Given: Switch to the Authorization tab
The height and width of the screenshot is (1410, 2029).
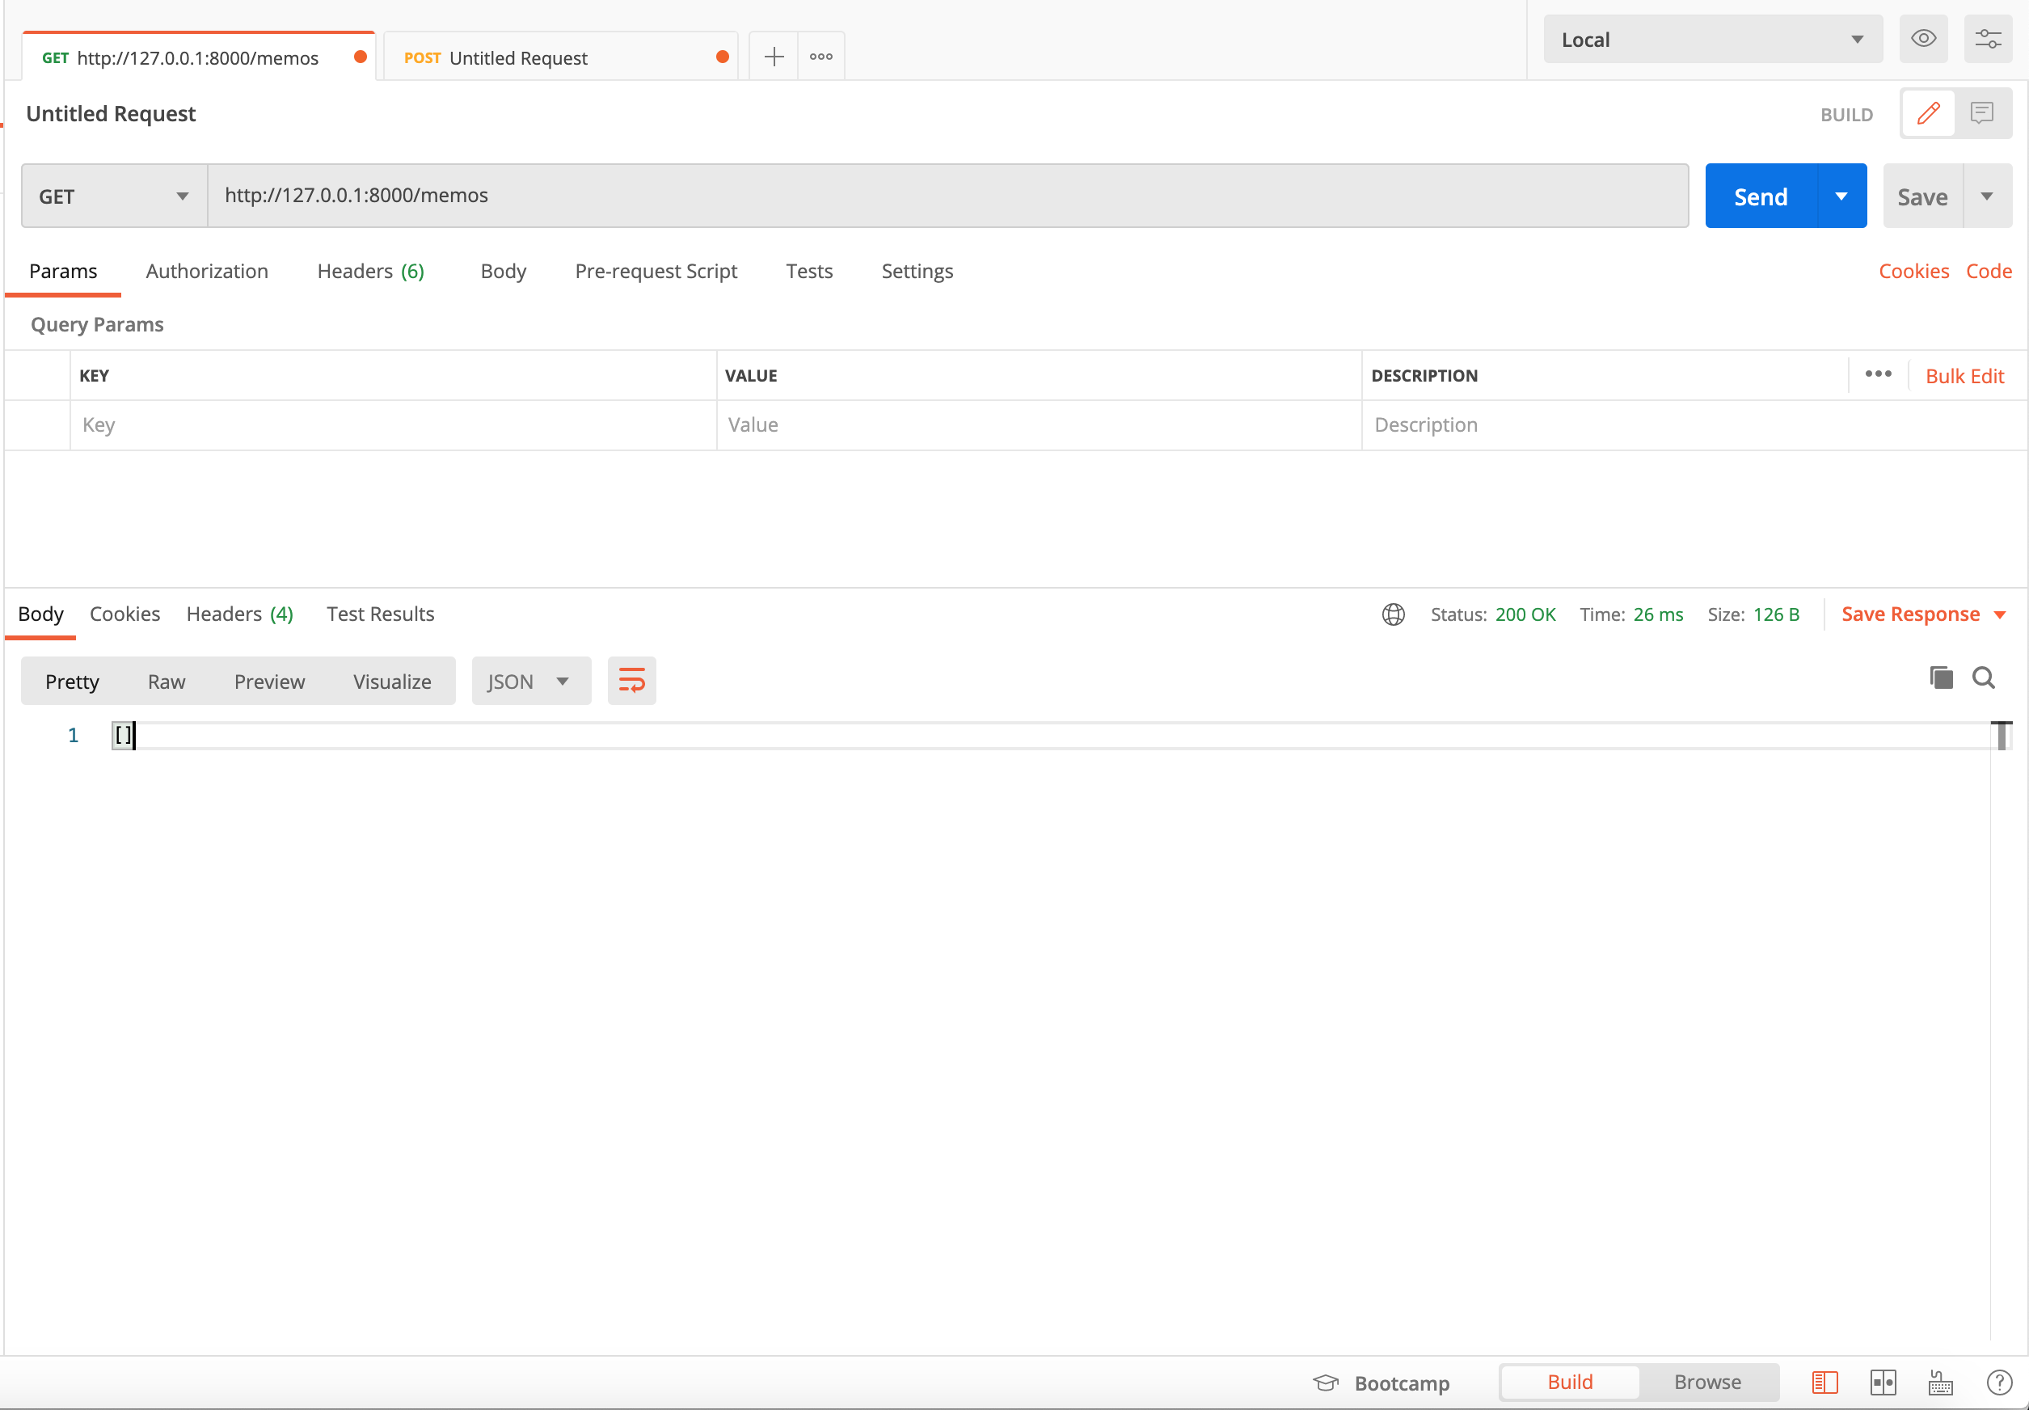Looking at the screenshot, I should [x=207, y=271].
